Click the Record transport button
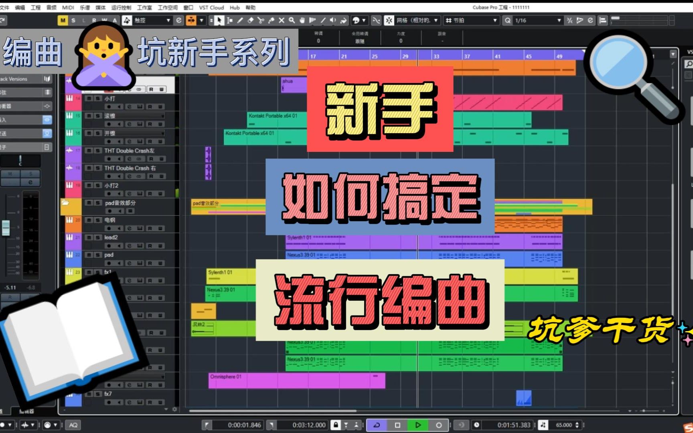The image size is (693, 433). tap(439, 425)
